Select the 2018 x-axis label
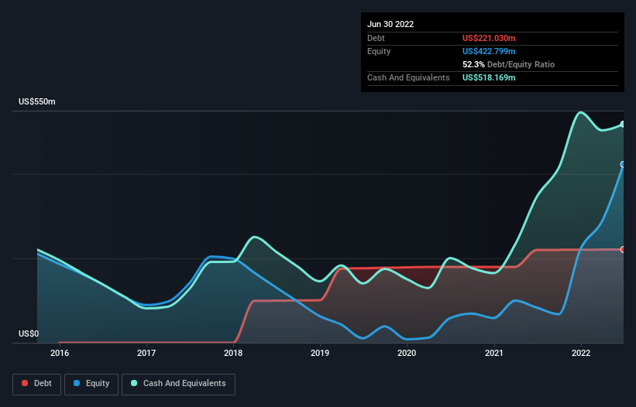This screenshot has width=636, height=407. click(233, 353)
